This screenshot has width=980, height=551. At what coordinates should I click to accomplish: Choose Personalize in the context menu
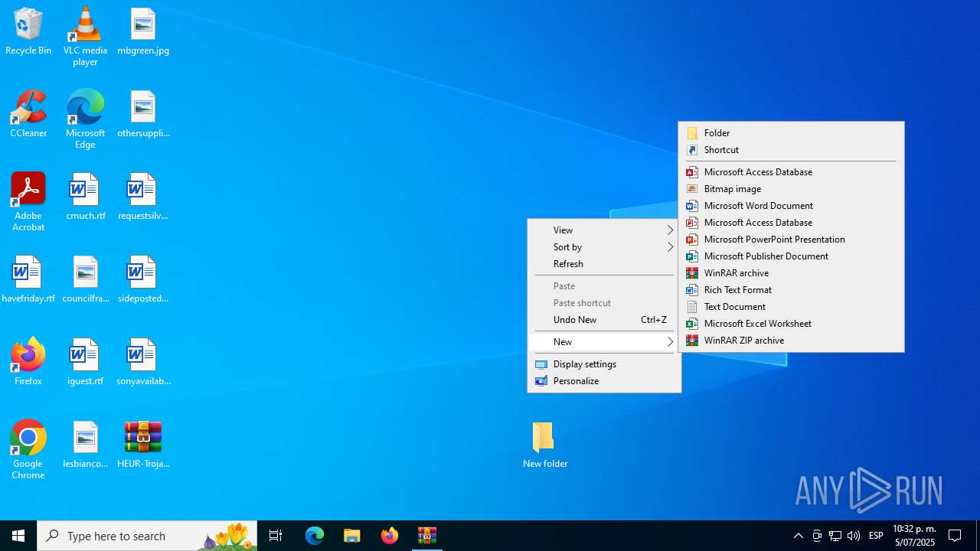604,381
